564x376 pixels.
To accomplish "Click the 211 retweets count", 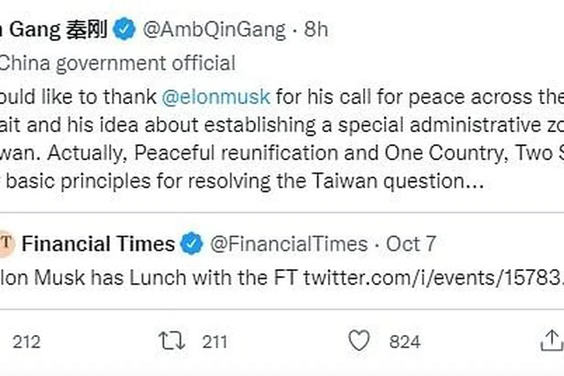I will (x=214, y=342).
